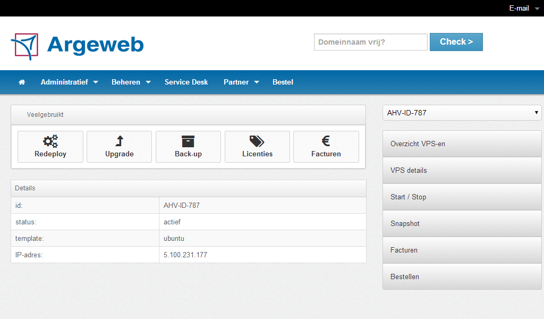The width and height of the screenshot is (544, 319).
Task: Click the Licenties tags icon
Action: tap(257, 141)
